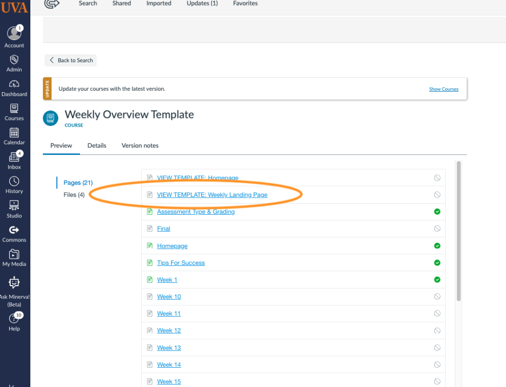Open Help in the sidebar
506x387 pixels.
click(14, 322)
